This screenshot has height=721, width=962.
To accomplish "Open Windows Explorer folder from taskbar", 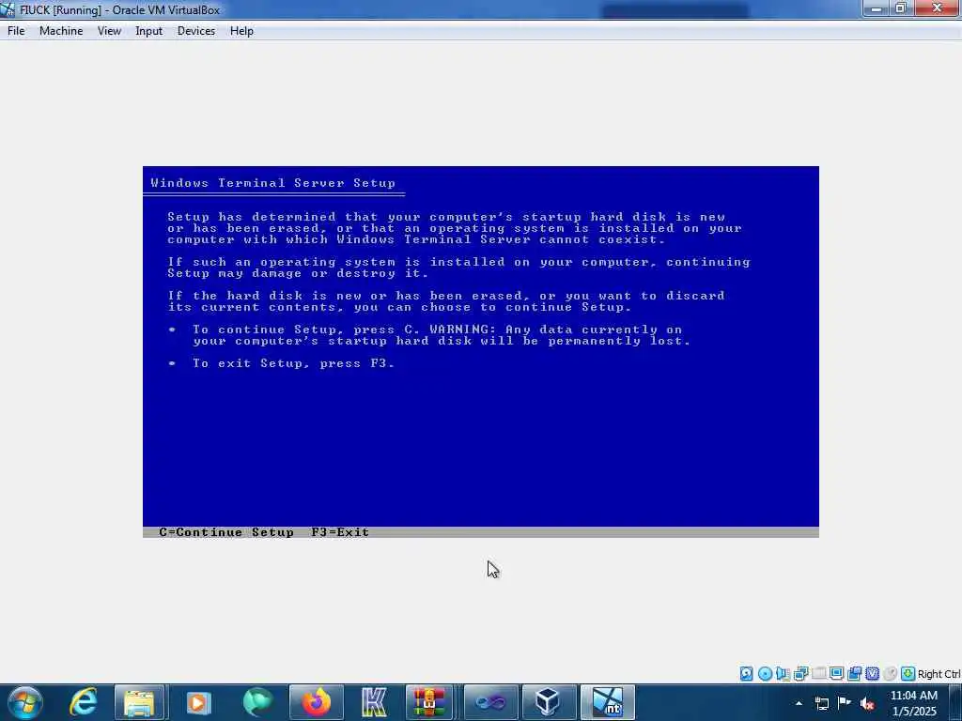I will pyautogui.click(x=139, y=702).
